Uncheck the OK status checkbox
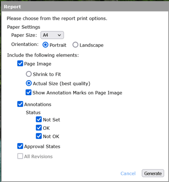 click(39, 128)
